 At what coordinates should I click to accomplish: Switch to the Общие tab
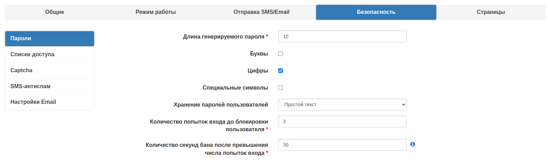54,12
